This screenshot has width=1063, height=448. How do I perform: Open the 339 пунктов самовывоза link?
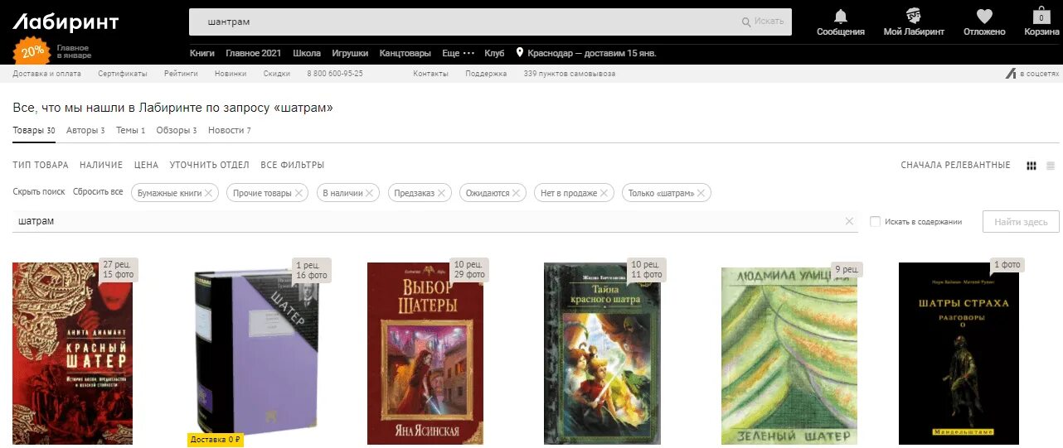[x=570, y=74]
